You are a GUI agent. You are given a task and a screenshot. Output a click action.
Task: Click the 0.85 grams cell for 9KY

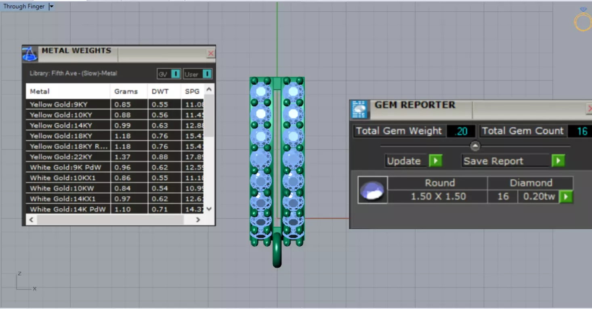(x=129, y=104)
